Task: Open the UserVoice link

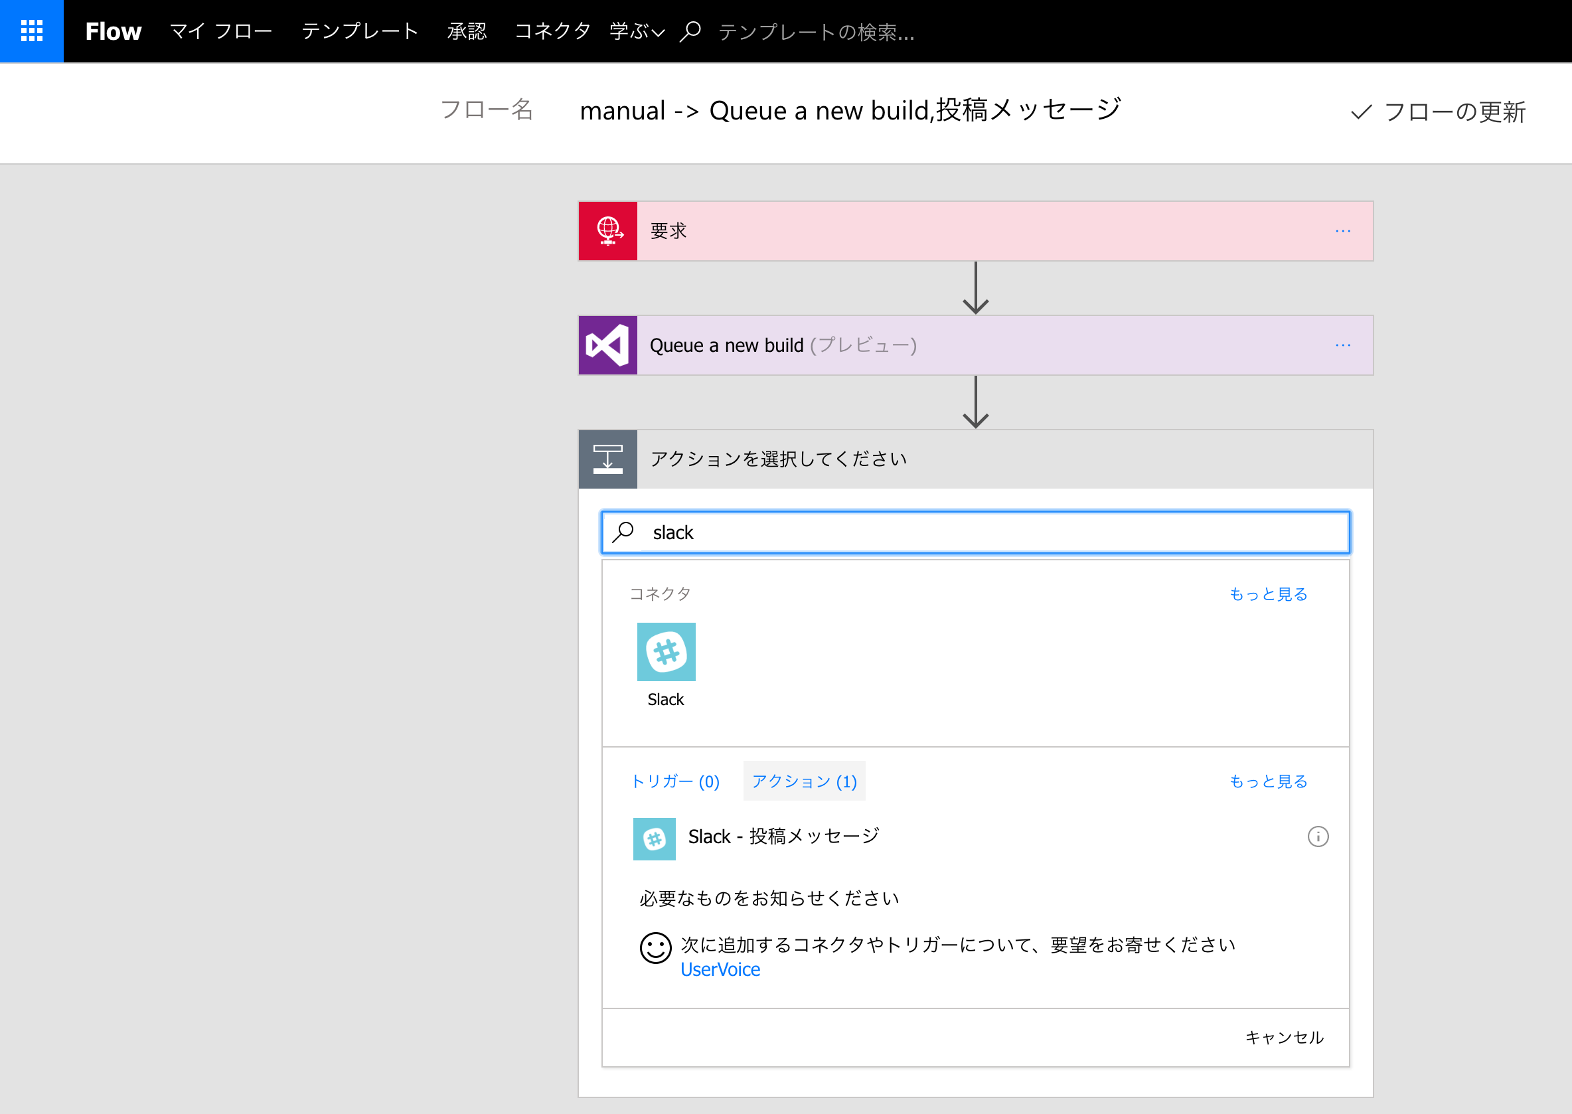Action: [720, 970]
